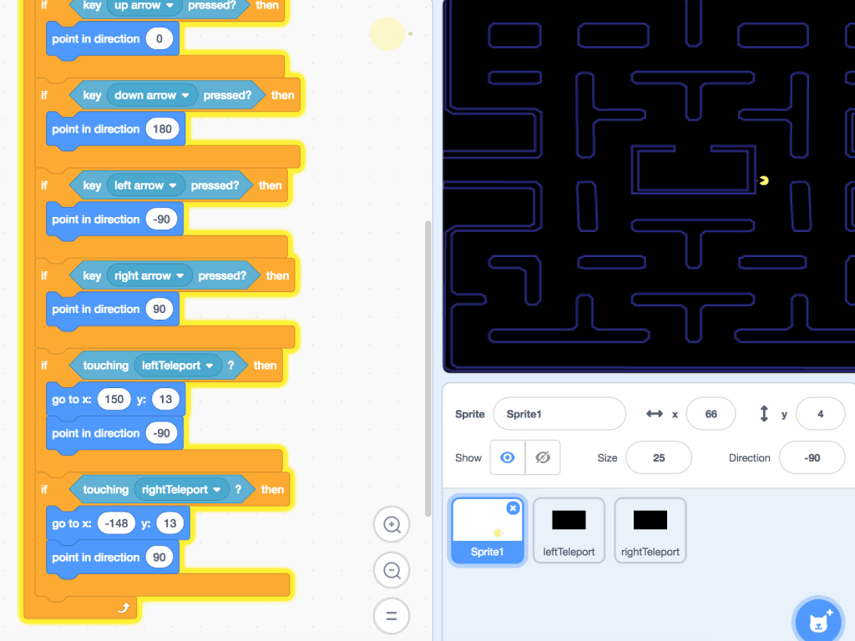Select the leftTeleport sprite thumbnail

pos(569,531)
